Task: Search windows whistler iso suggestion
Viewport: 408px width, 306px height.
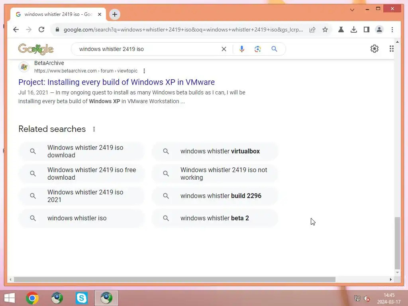Action: 81,218
